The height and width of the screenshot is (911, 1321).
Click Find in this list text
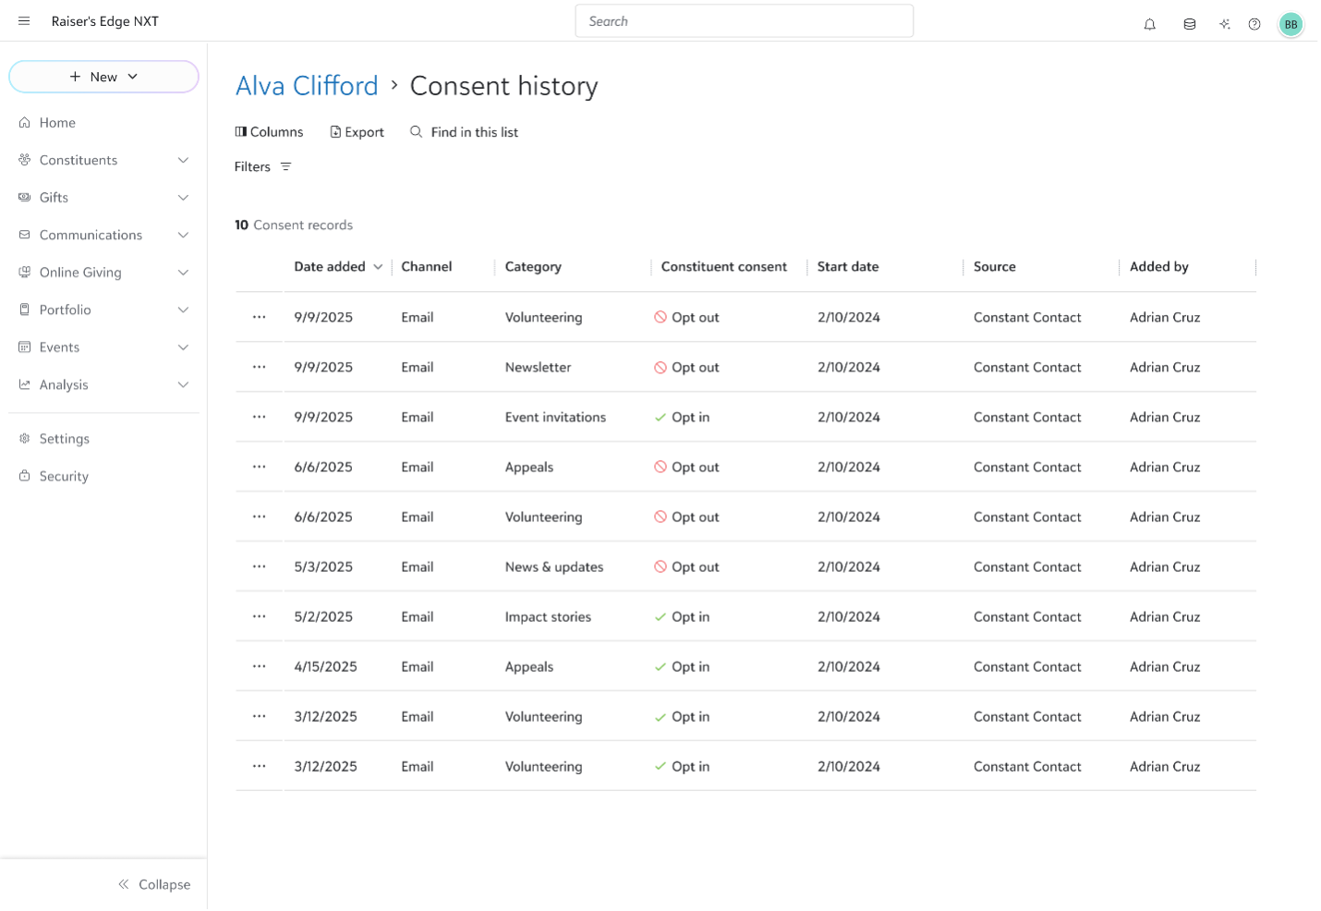[475, 132]
